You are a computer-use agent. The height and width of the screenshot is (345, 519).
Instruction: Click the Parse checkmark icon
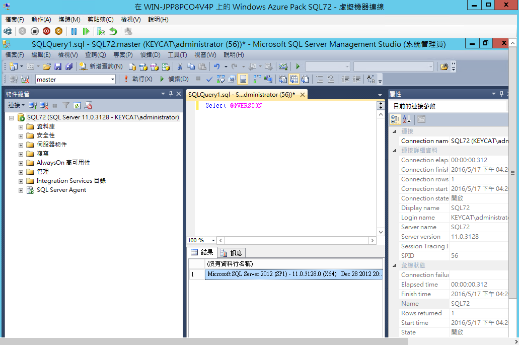[209, 79]
